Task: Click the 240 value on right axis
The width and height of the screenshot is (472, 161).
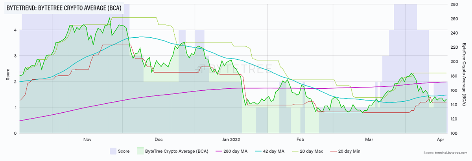Action: coord(454,33)
